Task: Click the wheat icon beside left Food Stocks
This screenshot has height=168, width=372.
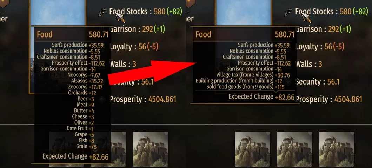Action: (102, 13)
